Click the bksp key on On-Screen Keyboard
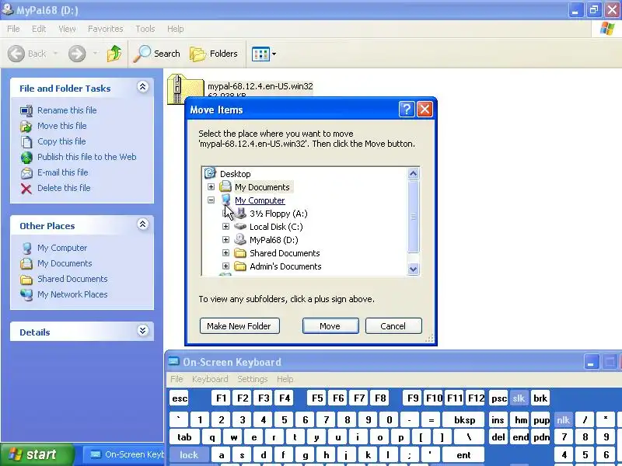The height and width of the screenshot is (466, 622). click(x=464, y=420)
